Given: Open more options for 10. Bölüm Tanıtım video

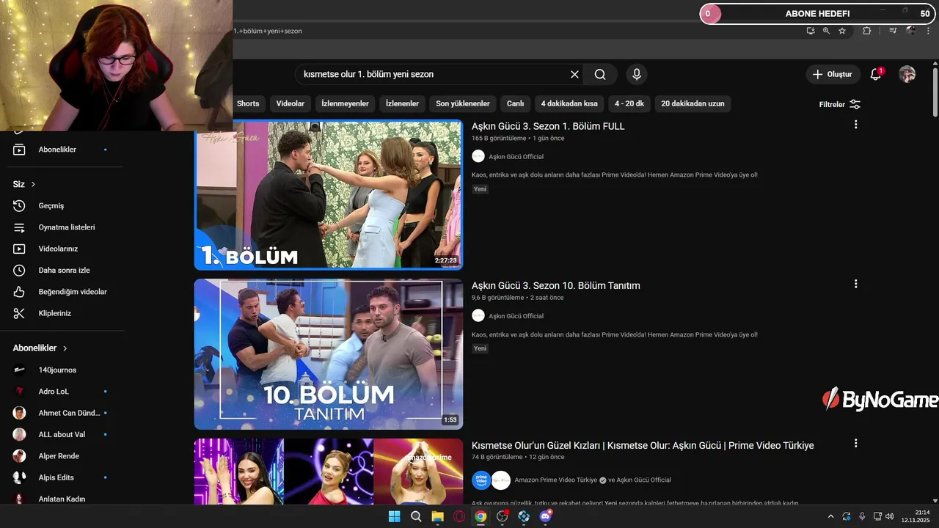Looking at the screenshot, I should tap(855, 284).
